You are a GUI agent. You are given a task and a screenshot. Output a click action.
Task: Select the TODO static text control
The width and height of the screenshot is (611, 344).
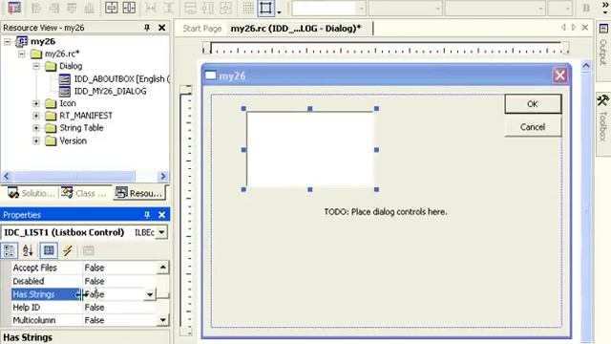click(x=386, y=212)
